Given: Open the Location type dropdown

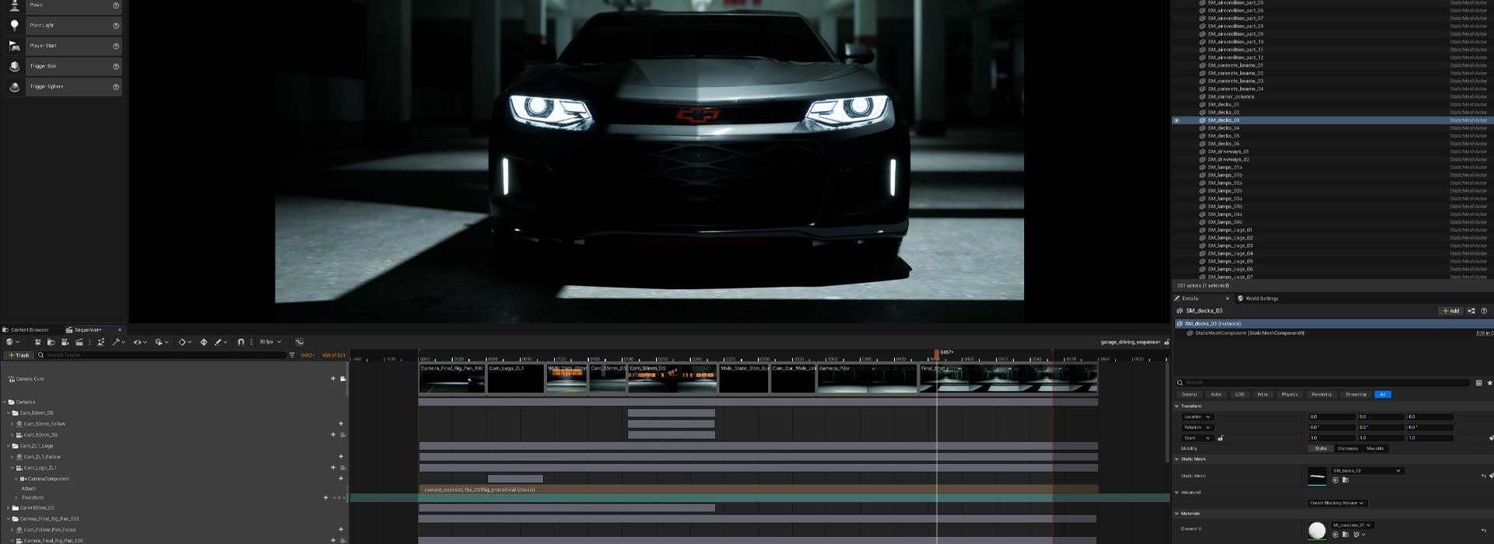Looking at the screenshot, I should (1198, 417).
